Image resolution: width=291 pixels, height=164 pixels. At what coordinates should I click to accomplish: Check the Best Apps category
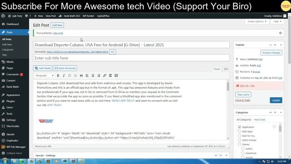click(x=240, y=132)
